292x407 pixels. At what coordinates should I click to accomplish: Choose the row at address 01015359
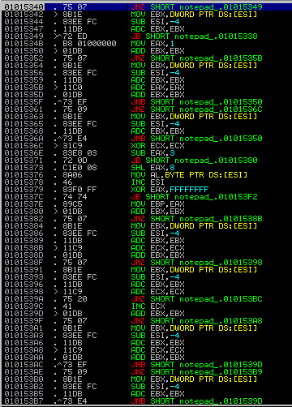tap(146, 79)
